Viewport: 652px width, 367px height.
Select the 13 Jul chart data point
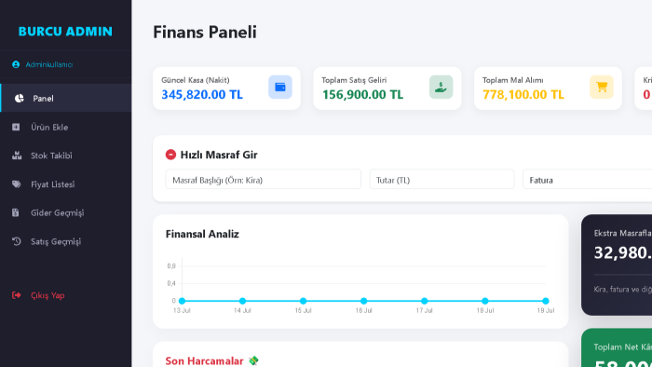pyautogui.click(x=182, y=301)
